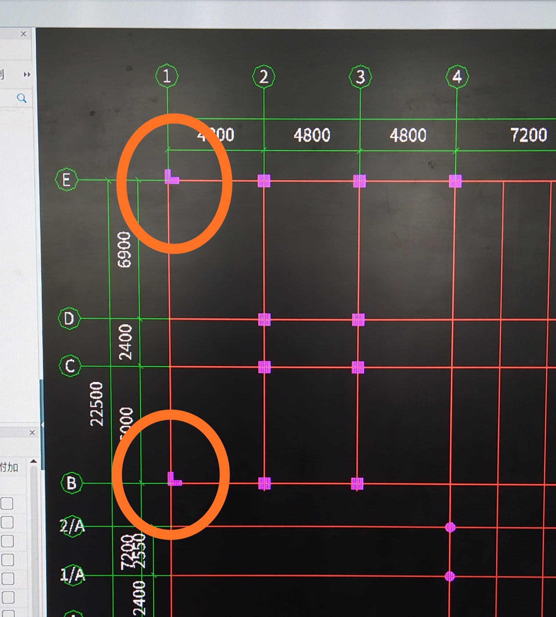Image resolution: width=556 pixels, height=617 pixels.
Task: Select the 2400 dimension between axes D and C
Action: click(x=125, y=342)
